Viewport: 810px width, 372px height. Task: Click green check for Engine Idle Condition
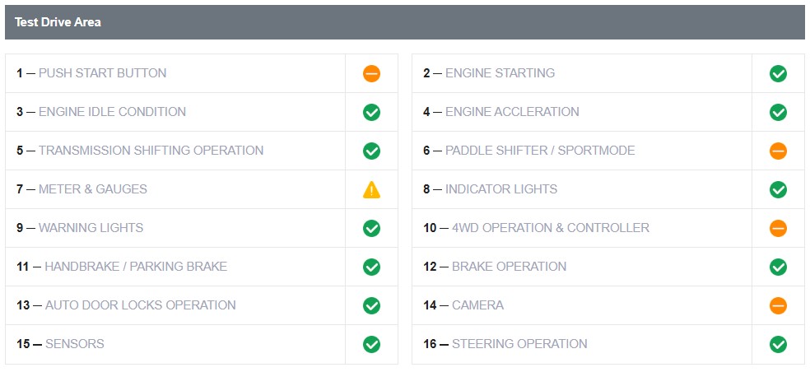[371, 112]
